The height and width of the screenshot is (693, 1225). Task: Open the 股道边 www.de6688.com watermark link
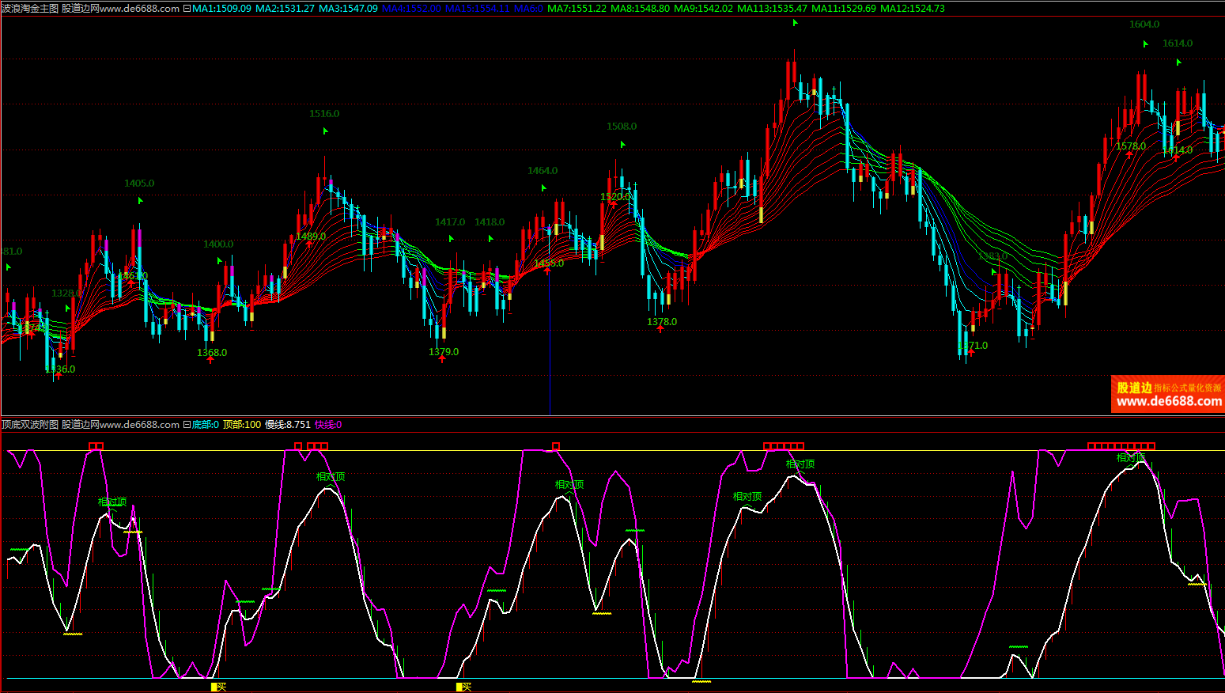[1168, 394]
